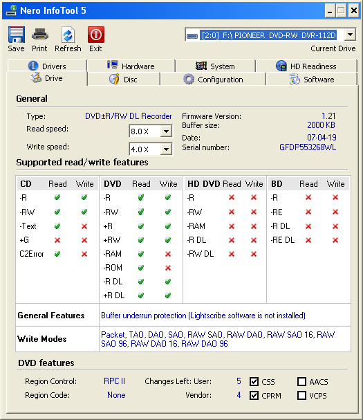Select the Drive tab label
Viewport: 363px width, 420px height.
pyautogui.click(x=54, y=78)
